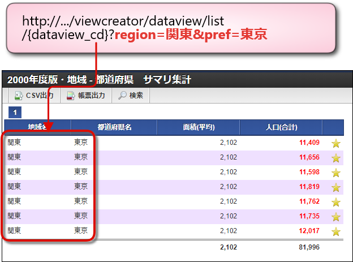Select page 1 in pagination
The height and width of the screenshot is (262, 353).
[x=15, y=112]
